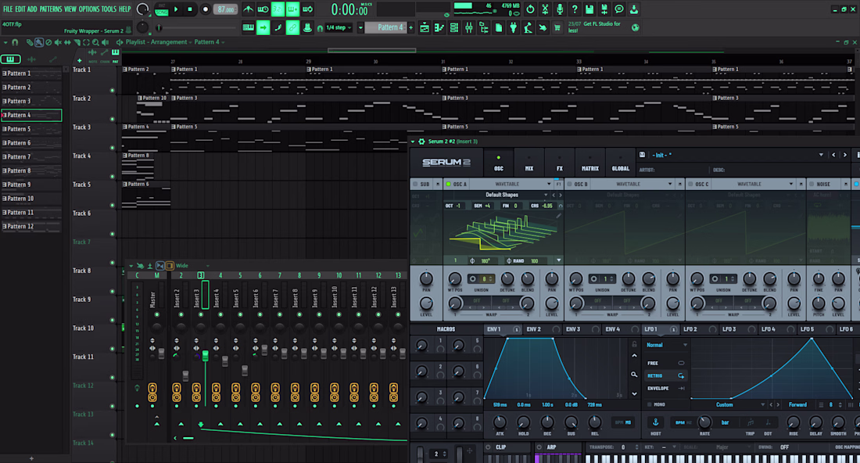Adjust Insert 3 mixer volume fader
Image resolution: width=860 pixels, height=463 pixels.
205,356
